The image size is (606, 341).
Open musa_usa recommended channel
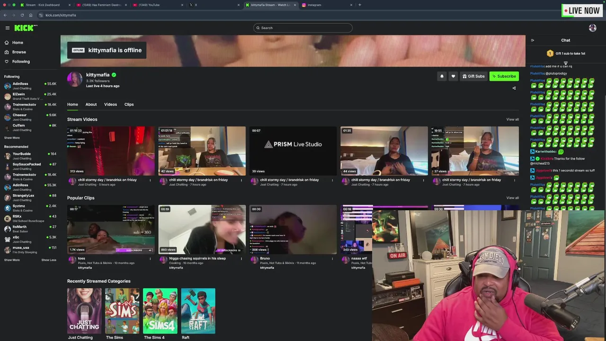click(x=30, y=250)
